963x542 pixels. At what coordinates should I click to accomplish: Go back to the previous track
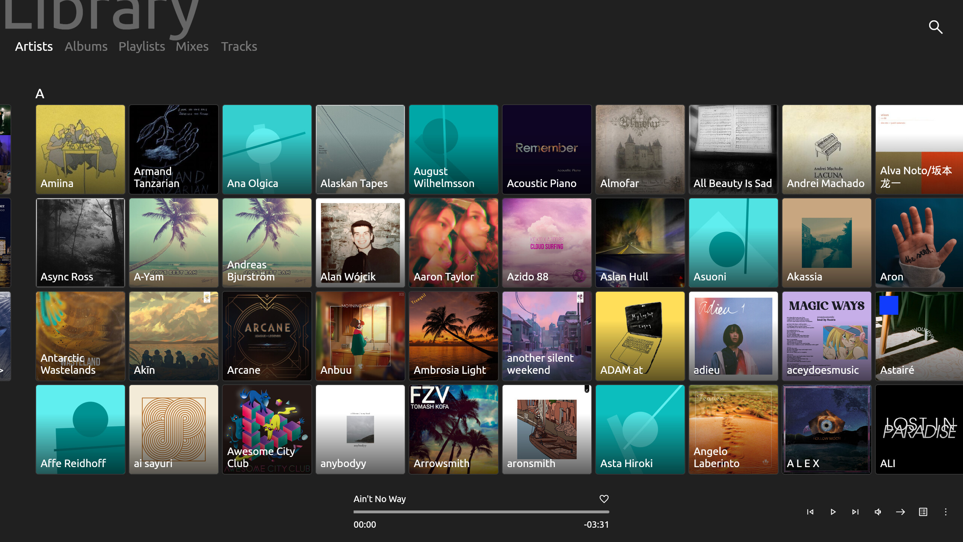click(810, 512)
